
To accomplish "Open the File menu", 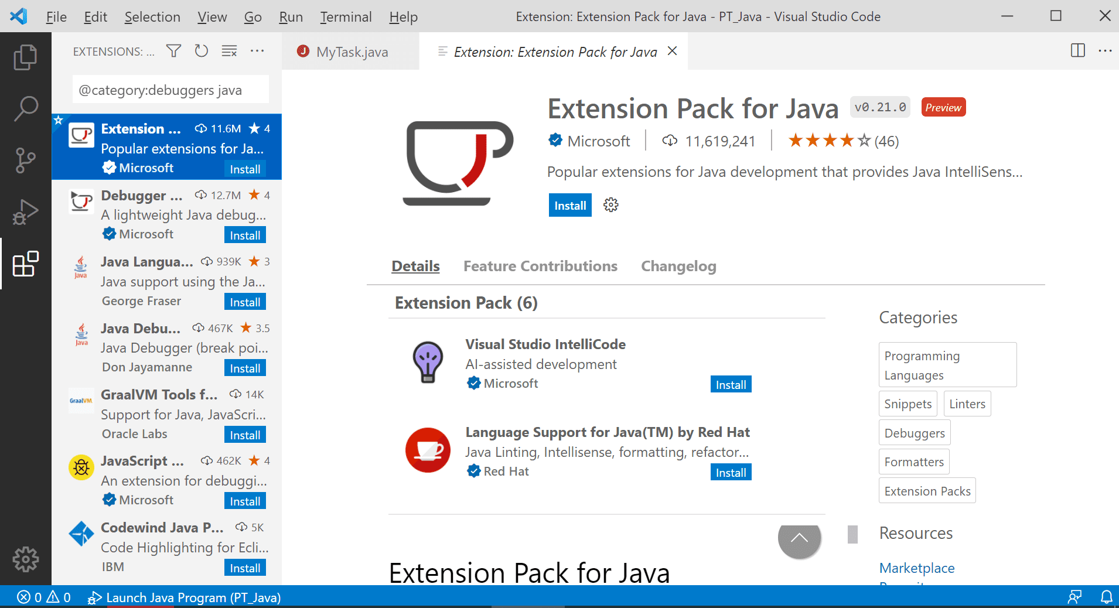I will 56,16.
